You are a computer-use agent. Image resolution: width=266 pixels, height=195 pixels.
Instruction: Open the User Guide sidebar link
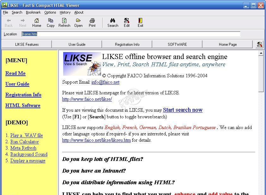17,84
